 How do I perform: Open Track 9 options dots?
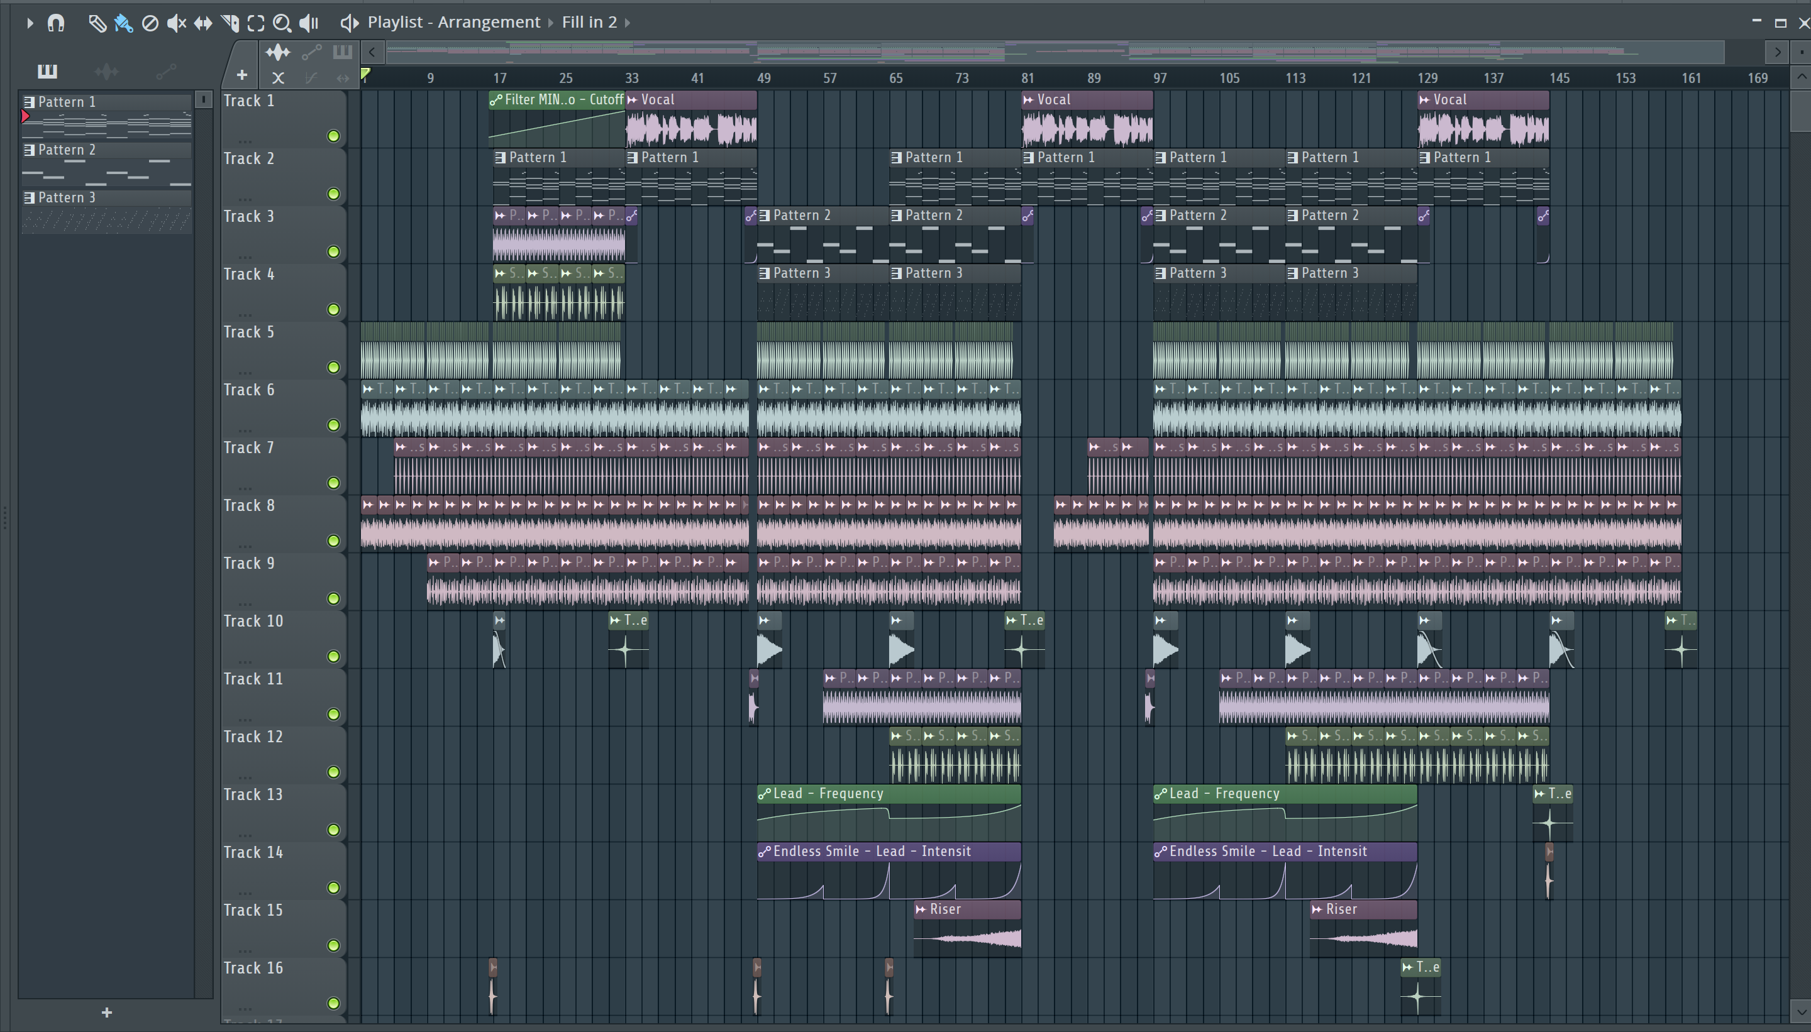pyautogui.click(x=245, y=603)
